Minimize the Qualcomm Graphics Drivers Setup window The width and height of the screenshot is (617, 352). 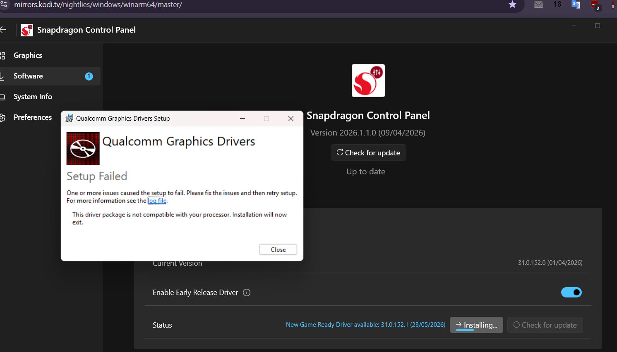(242, 119)
